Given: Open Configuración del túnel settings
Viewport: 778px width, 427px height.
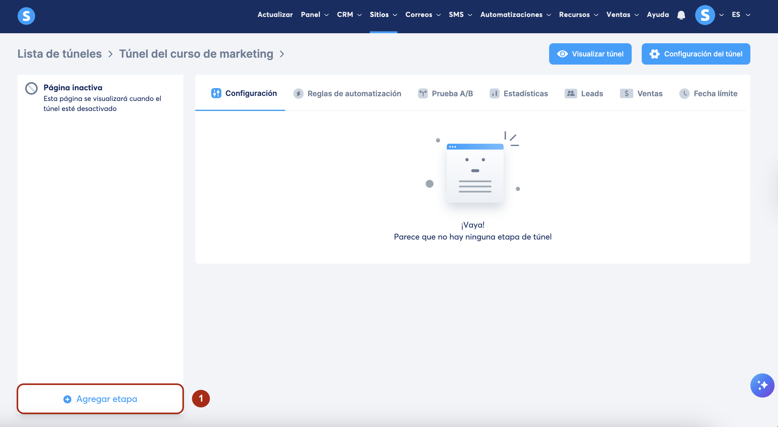Looking at the screenshot, I should point(696,54).
